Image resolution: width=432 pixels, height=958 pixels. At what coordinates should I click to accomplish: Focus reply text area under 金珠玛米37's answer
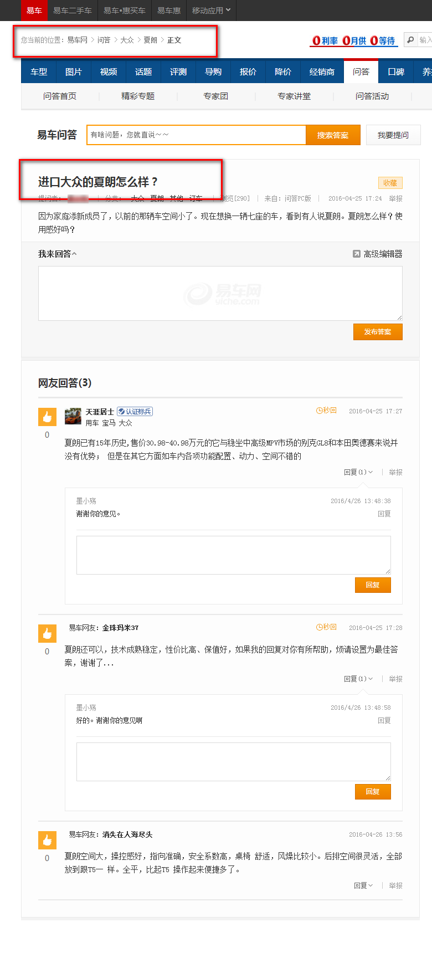click(234, 762)
